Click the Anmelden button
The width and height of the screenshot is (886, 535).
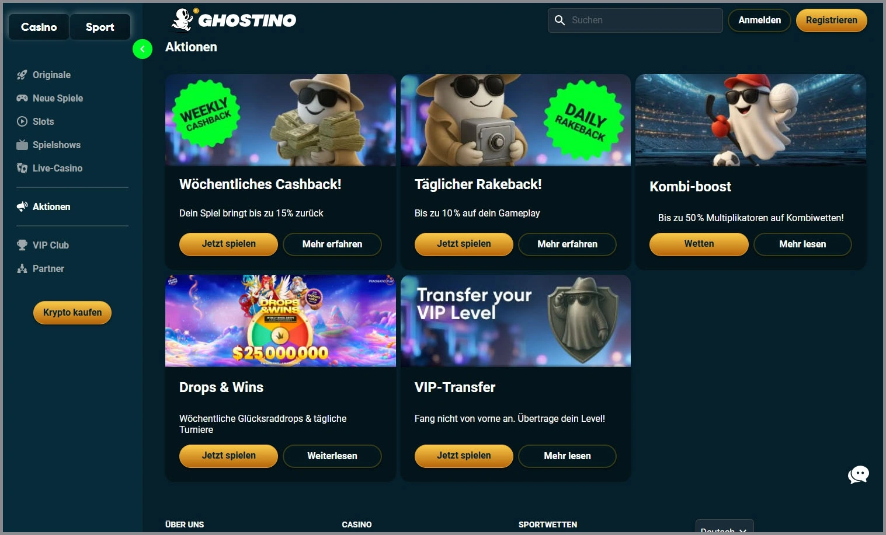(x=759, y=20)
